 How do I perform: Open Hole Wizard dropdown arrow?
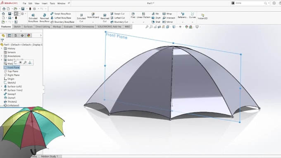pyautogui.click(x=93, y=22)
